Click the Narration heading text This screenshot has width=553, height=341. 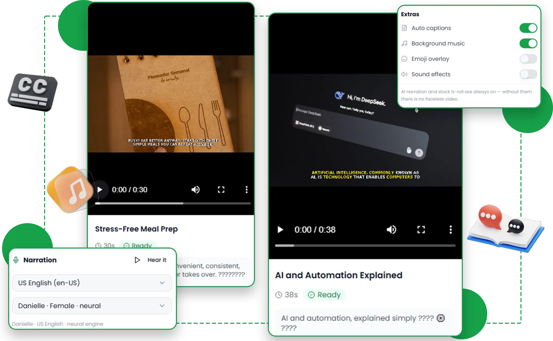40,260
